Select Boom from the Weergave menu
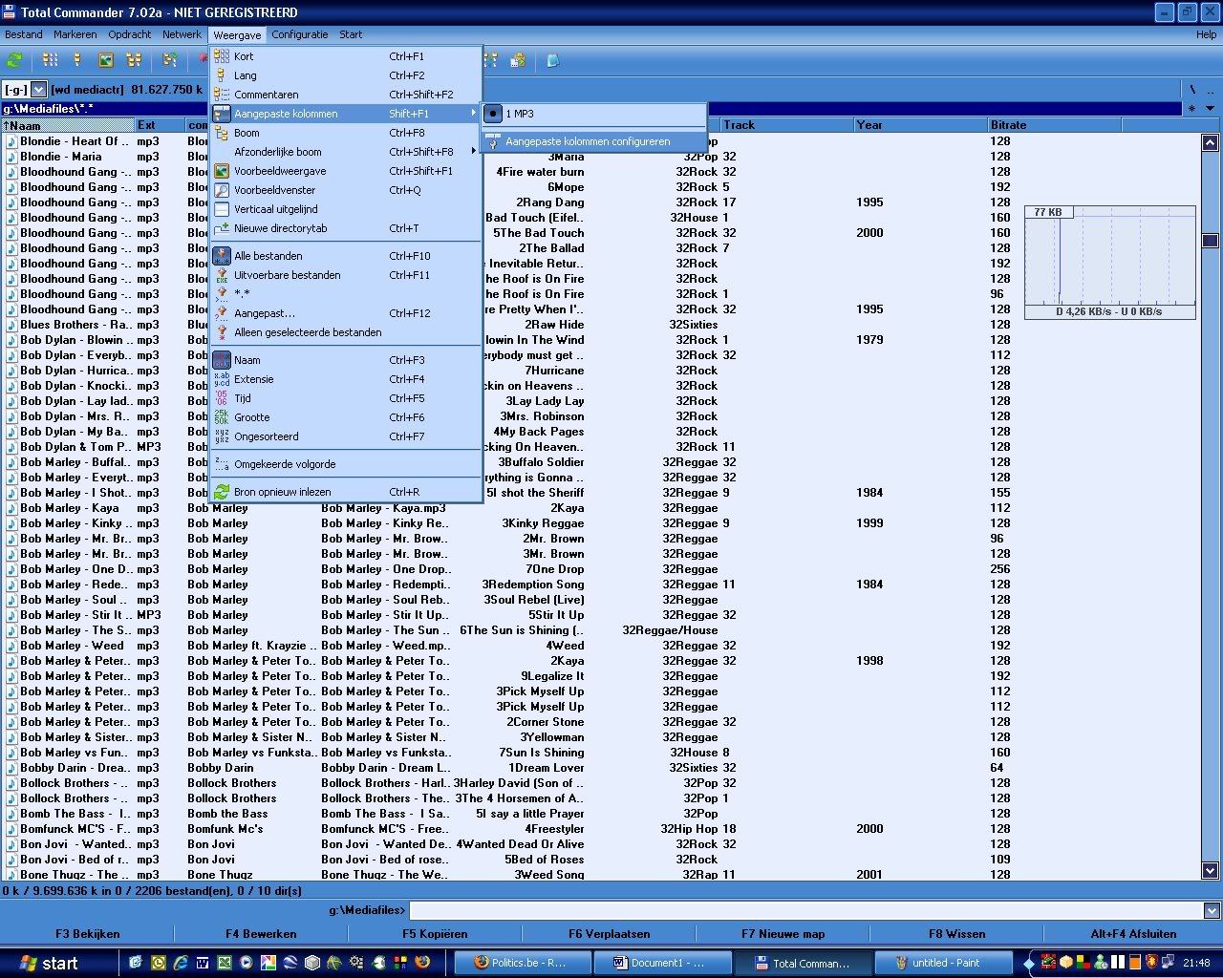 [346, 133]
